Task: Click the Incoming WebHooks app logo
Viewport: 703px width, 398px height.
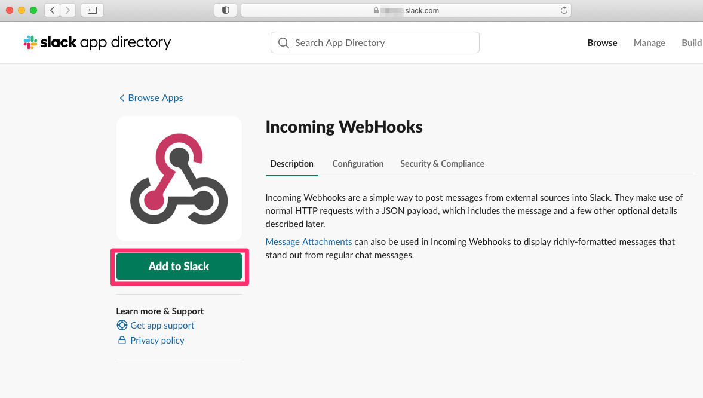Action: 179,179
